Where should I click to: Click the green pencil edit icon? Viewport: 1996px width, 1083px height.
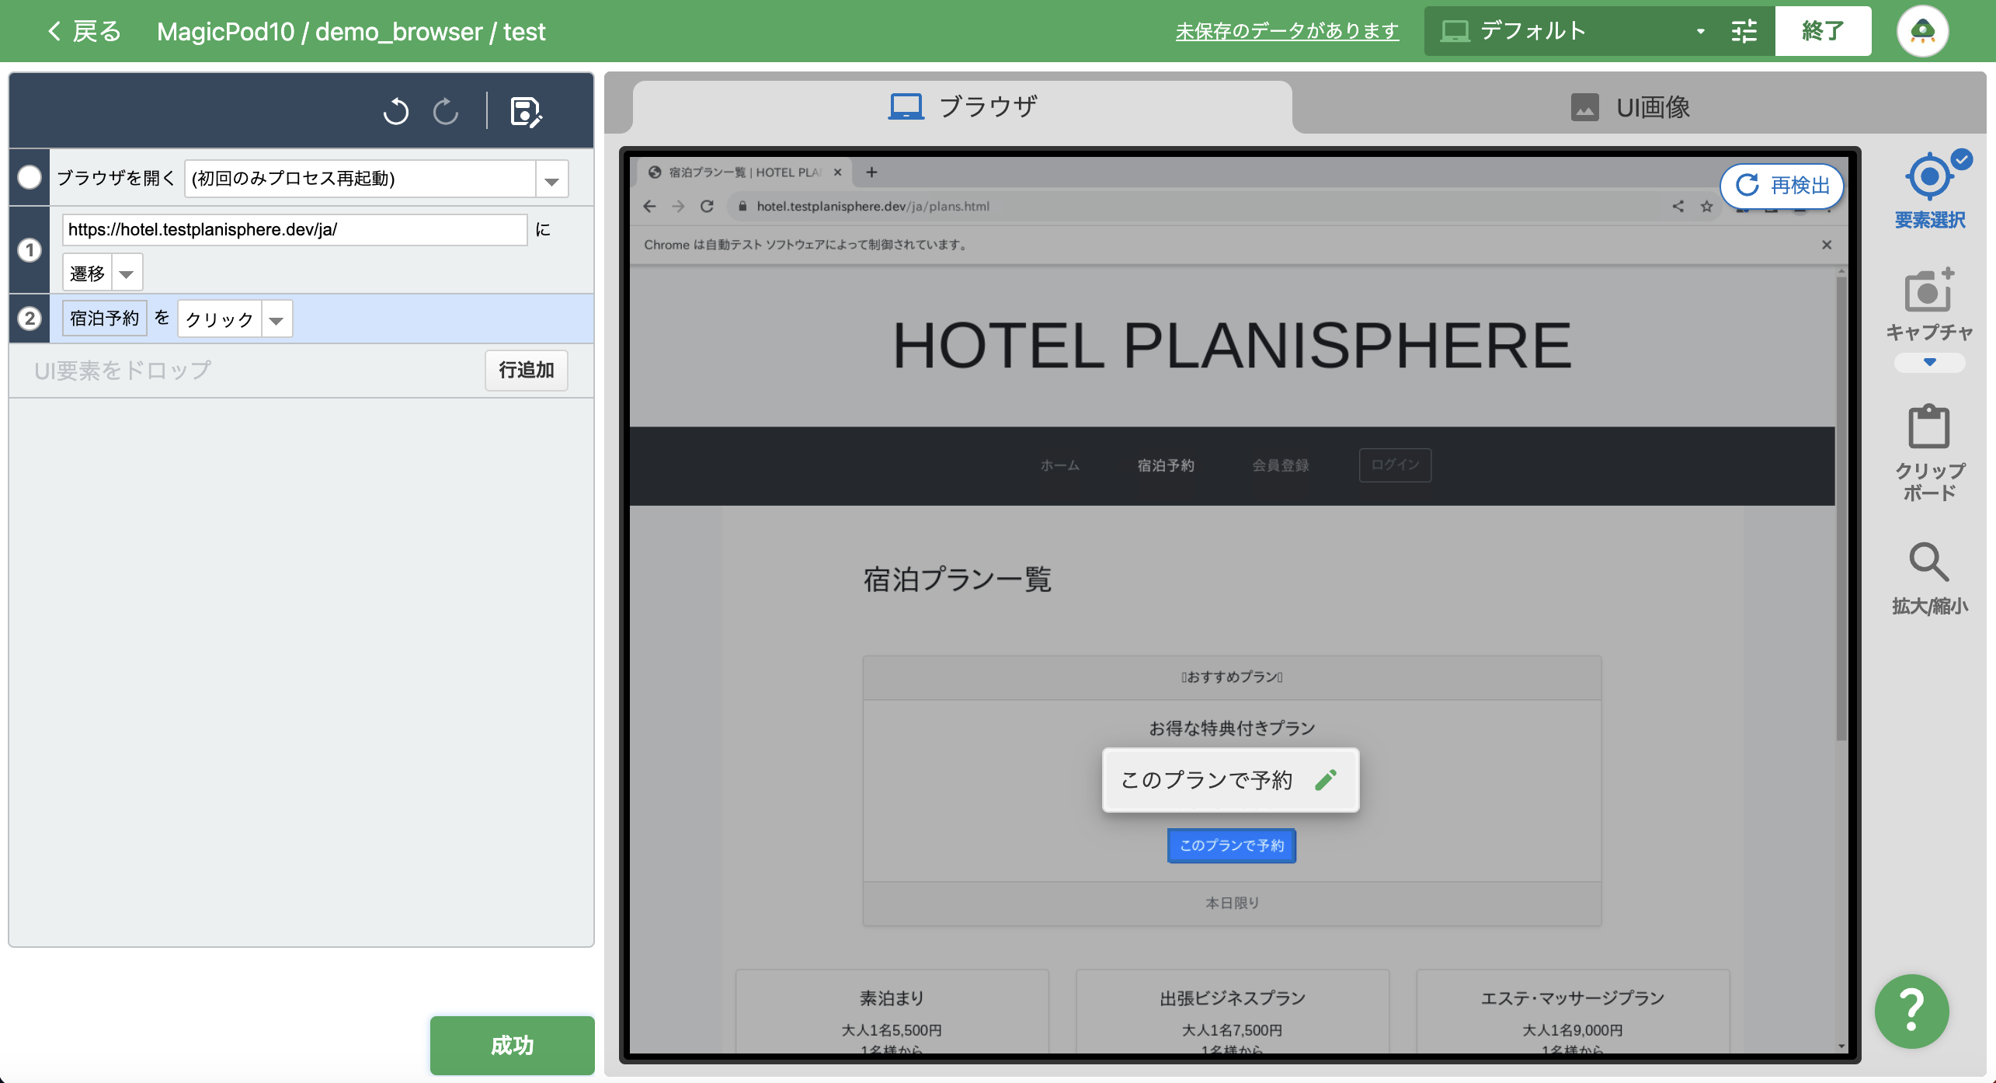[x=1326, y=779]
